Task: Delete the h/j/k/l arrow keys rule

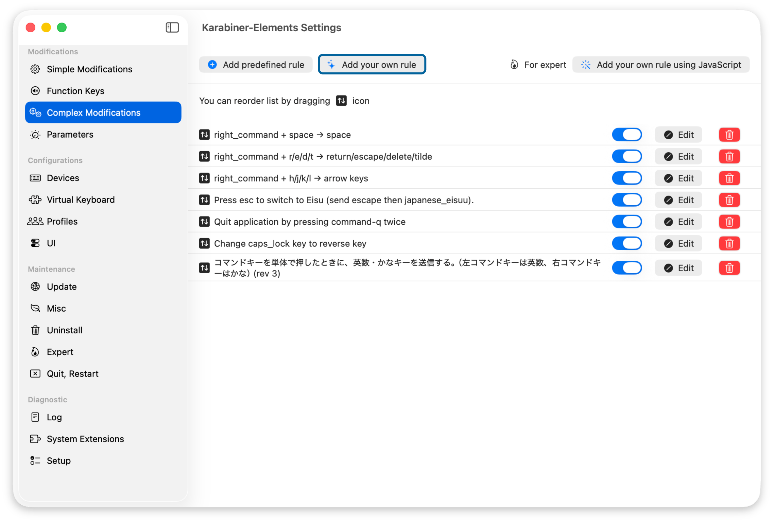Action: pos(729,178)
